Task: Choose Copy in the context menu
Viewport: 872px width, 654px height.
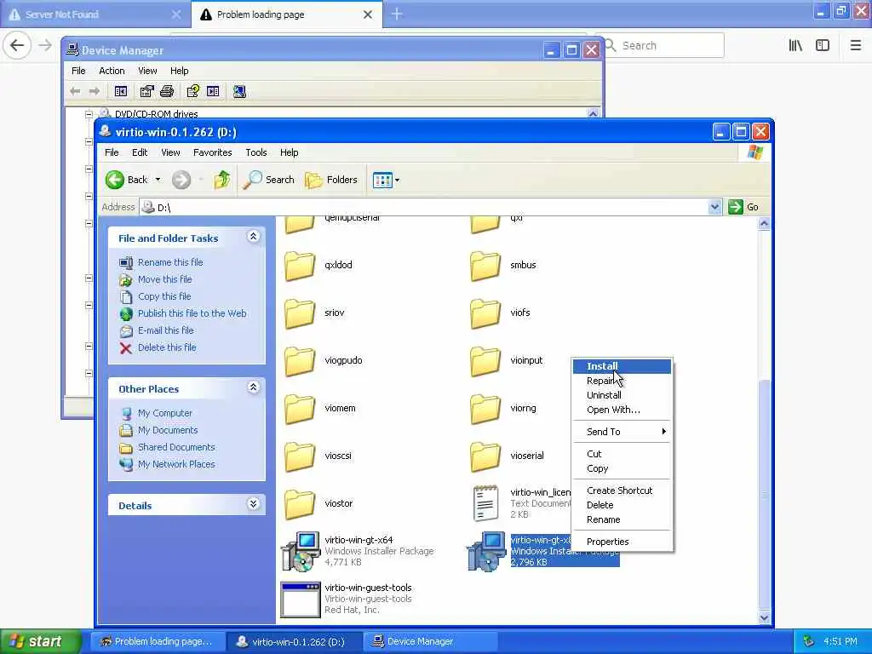Action: click(622, 469)
